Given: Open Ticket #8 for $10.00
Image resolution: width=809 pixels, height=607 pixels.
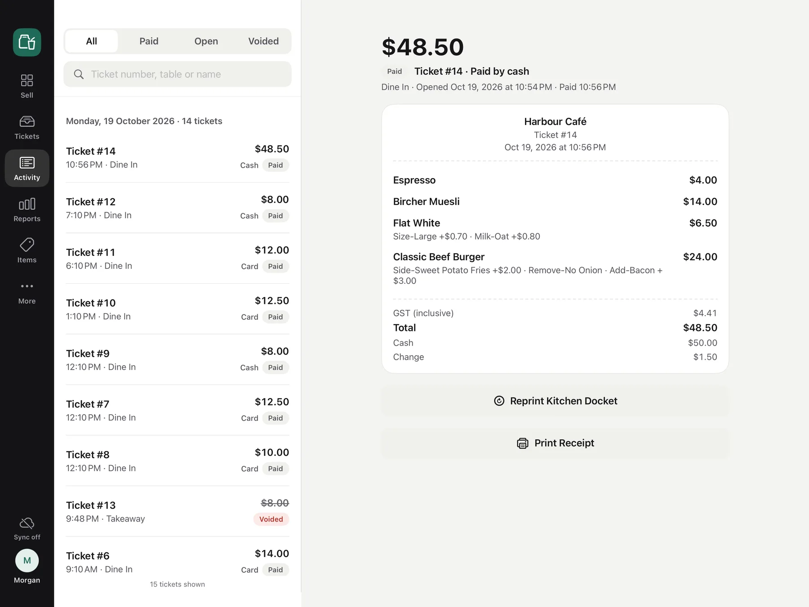Looking at the screenshot, I should point(178,461).
